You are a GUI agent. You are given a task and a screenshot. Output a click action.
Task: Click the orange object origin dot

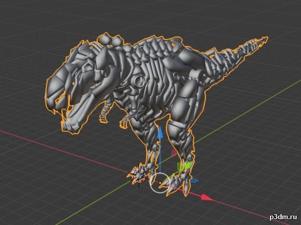tap(160, 183)
